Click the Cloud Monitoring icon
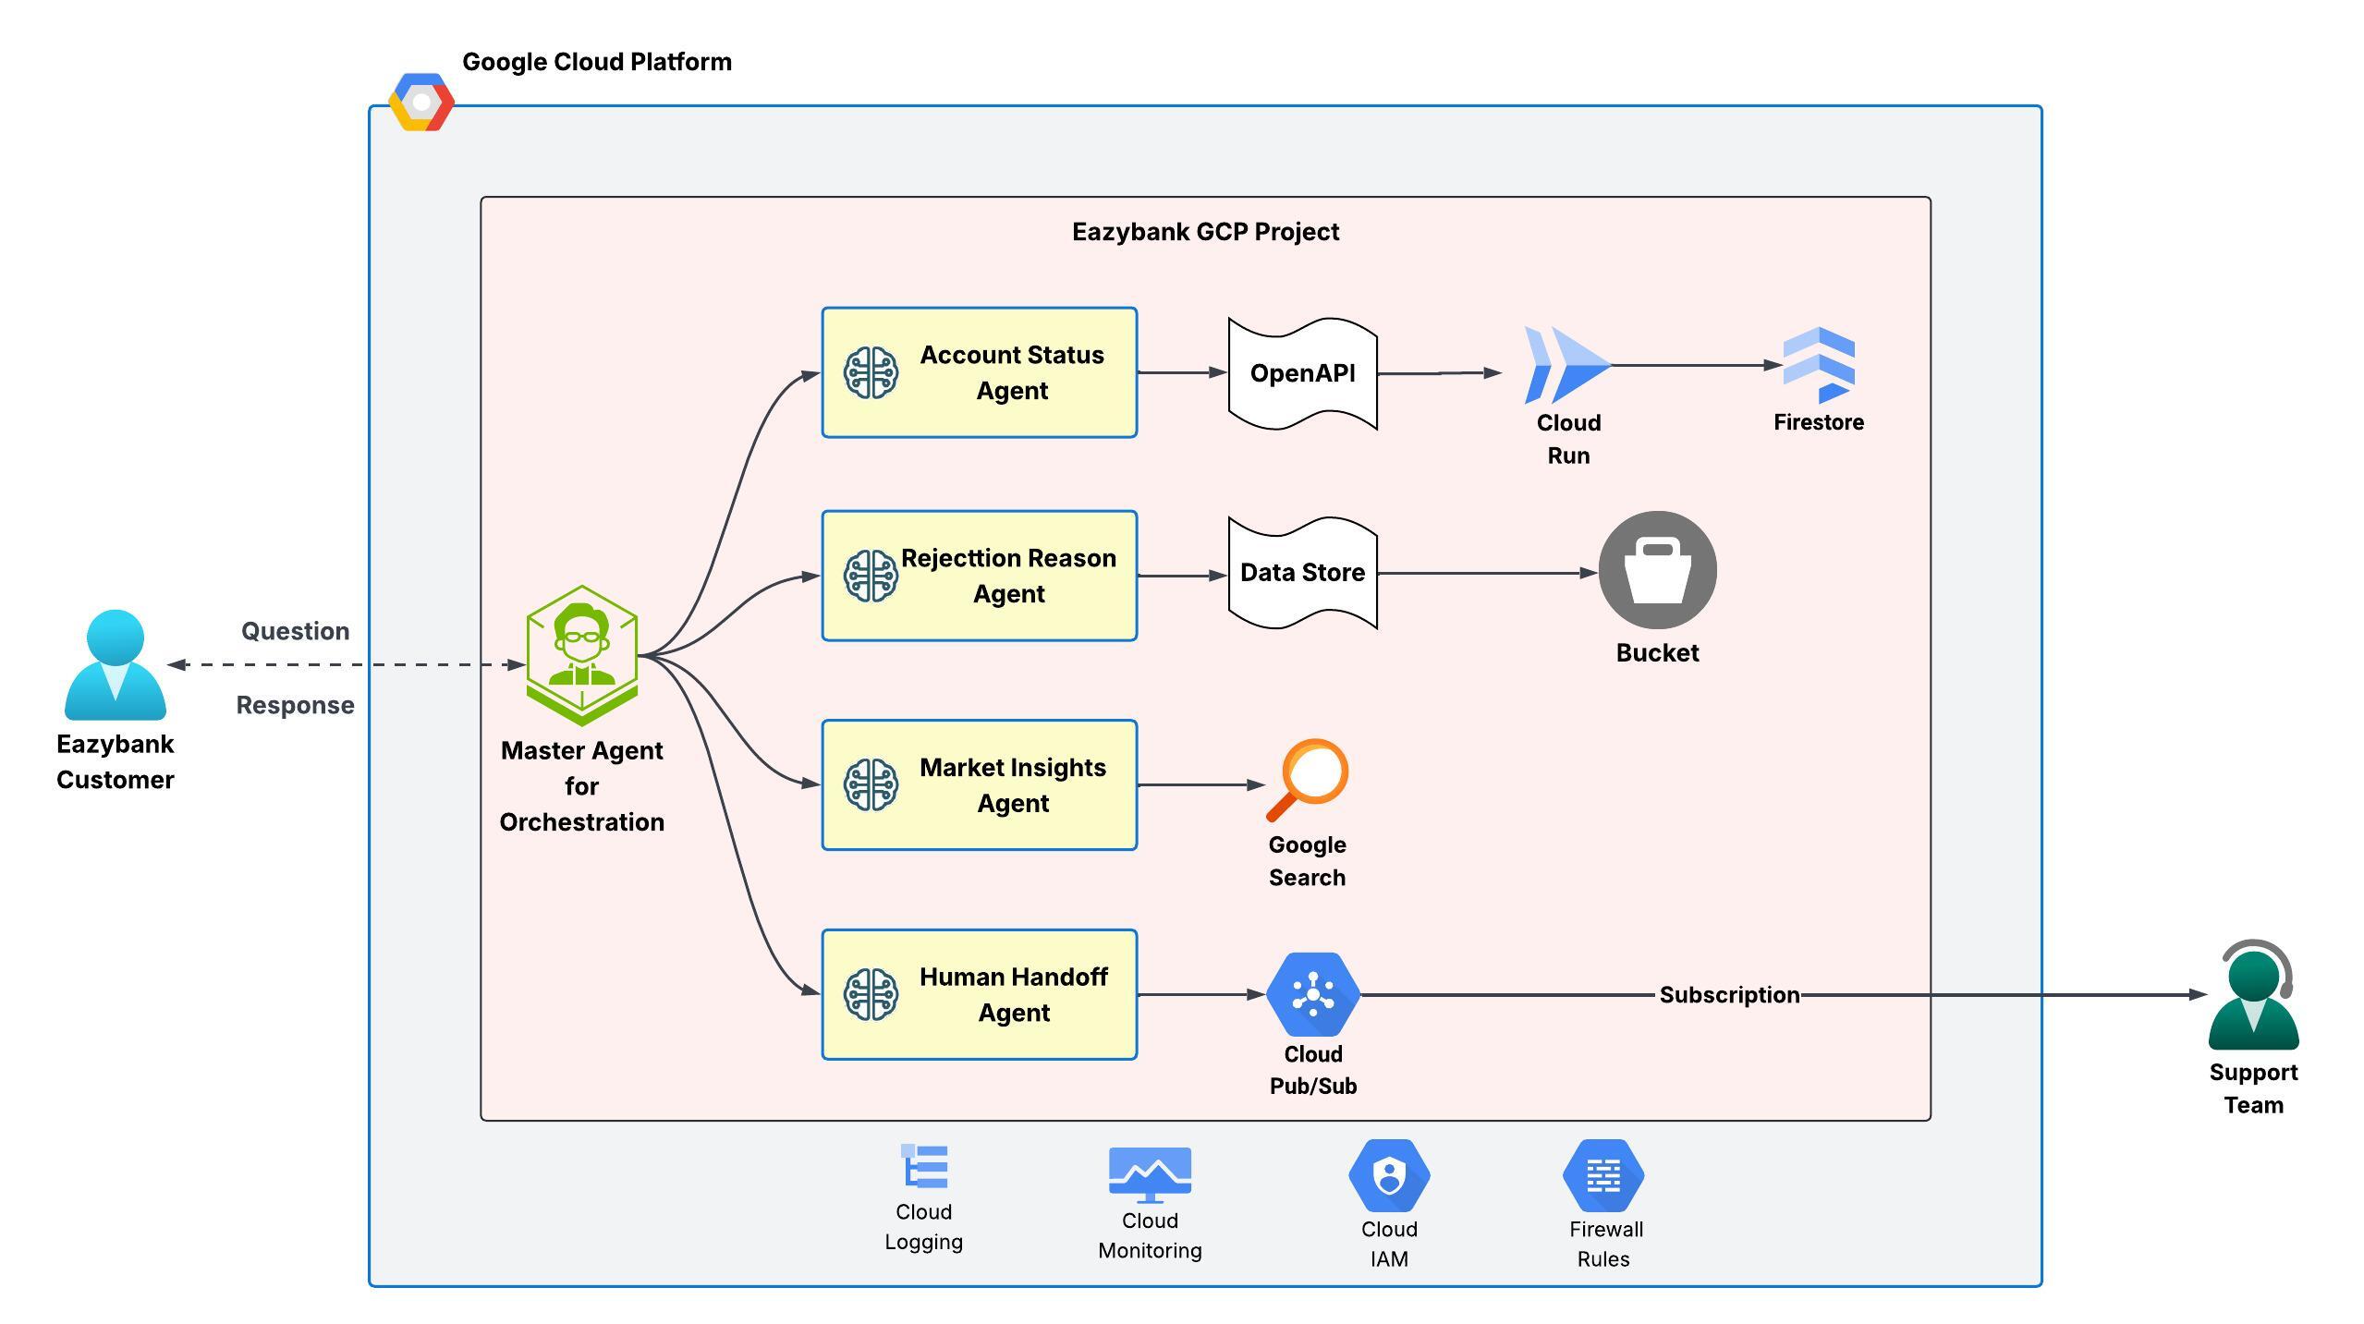This screenshot has height=1324, width=2364. pyautogui.click(x=1150, y=1173)
